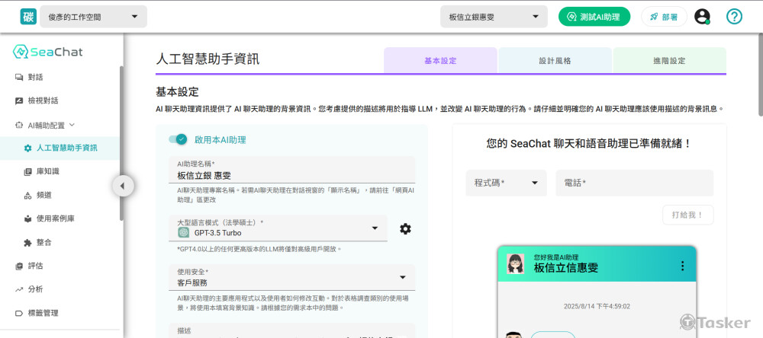Open the 使用安全 客戶服務 dropdown
The image size is (763, 338).
pyautogui.click(x=292, y=278)
